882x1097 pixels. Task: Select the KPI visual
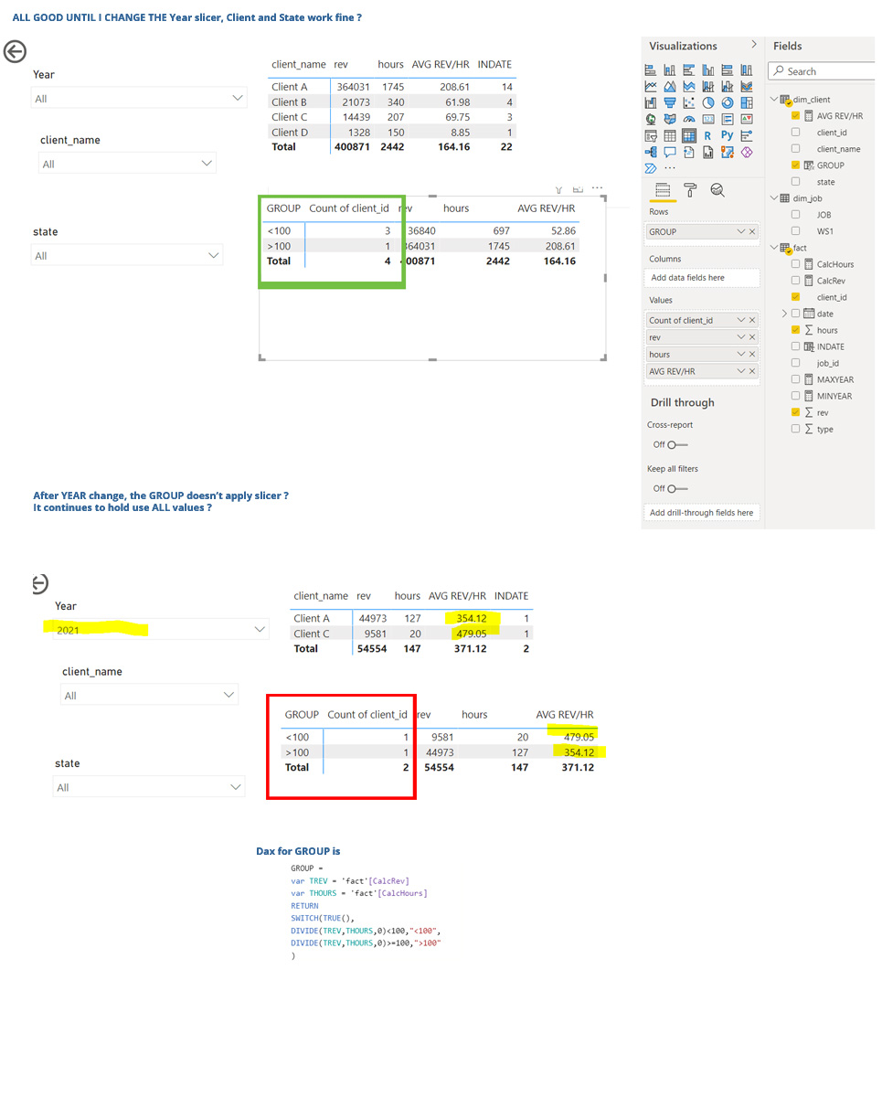pyautogui.click(x=747, y=119)
